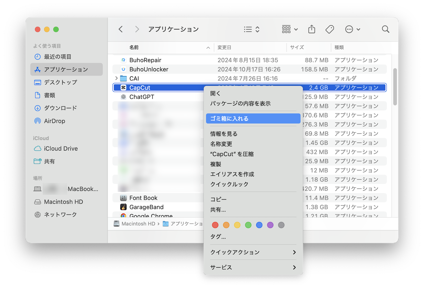
Task: Apply the red tag color
Action: point(215,225)
